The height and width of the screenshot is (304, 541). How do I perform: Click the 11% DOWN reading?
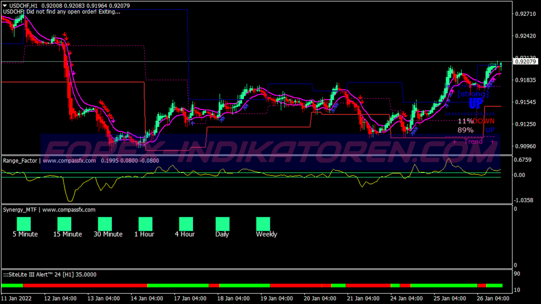click(476, 121)
